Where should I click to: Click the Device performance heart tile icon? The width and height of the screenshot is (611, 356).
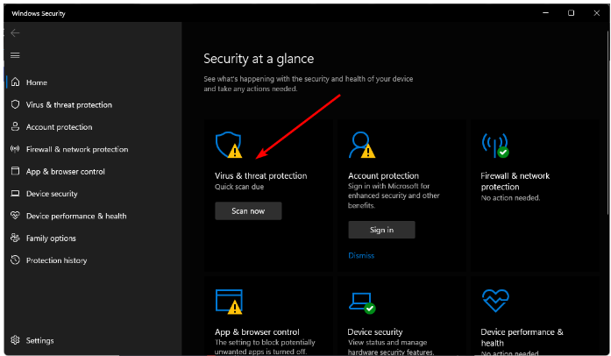click(x=495, y=301)
